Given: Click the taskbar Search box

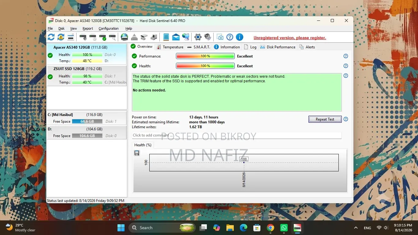Looking at the screenshot, I should pos(162,228).
